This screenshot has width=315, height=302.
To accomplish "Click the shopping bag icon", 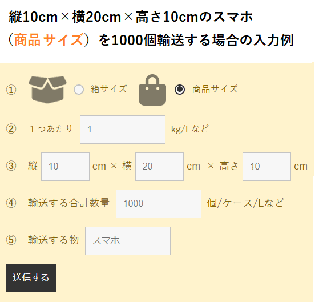I will tap(152, 90).
